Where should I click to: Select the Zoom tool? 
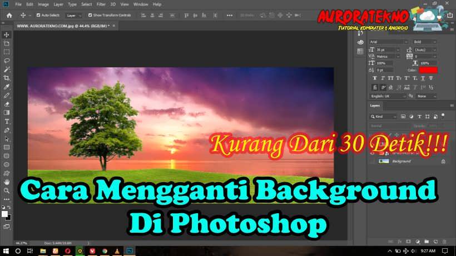tap(7, 190)
